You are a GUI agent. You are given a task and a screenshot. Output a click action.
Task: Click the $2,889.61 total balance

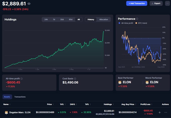click(14, 4)
